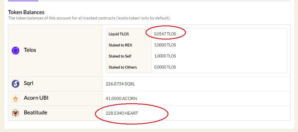Select the Acorn UBI token name
Screen dimensions: 298x132
point(36,98)
